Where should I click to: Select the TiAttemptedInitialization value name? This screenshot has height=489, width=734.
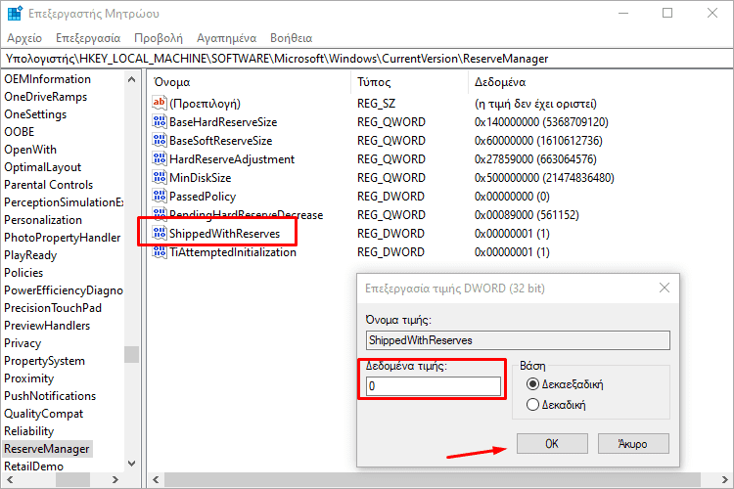pos(233,252)
